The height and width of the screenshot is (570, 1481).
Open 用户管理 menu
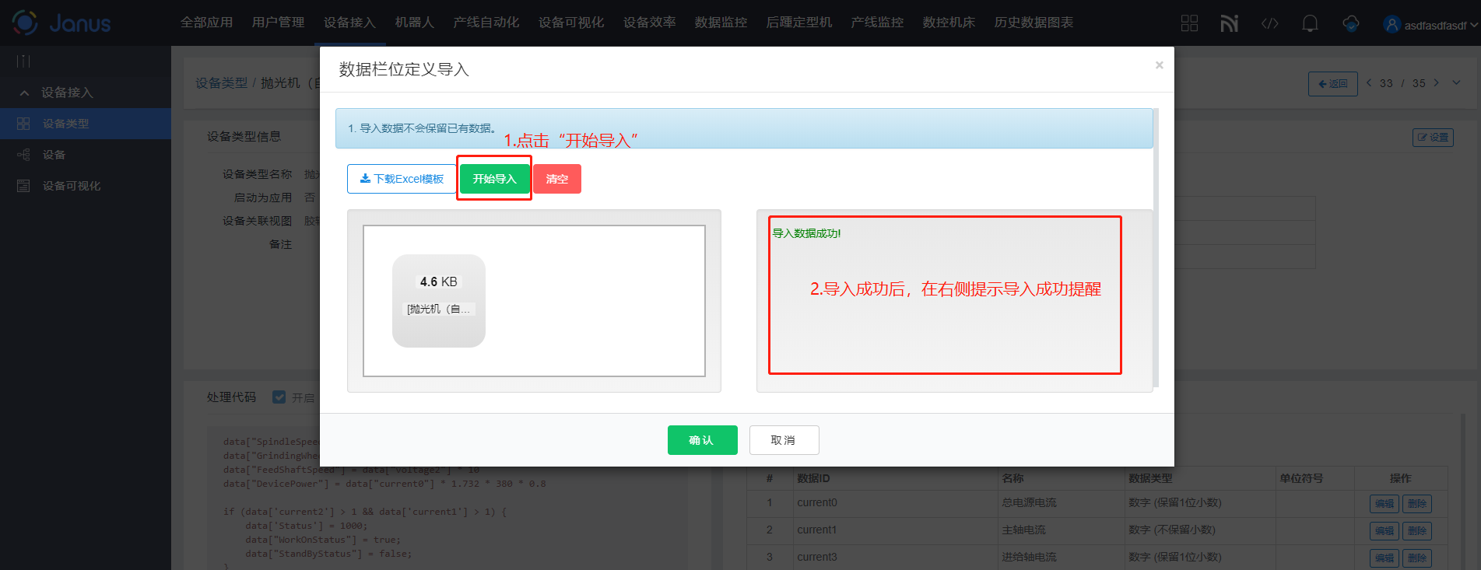278,23
